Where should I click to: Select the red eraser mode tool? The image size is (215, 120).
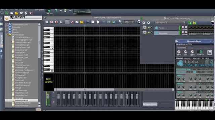click(x=72, y=22)
